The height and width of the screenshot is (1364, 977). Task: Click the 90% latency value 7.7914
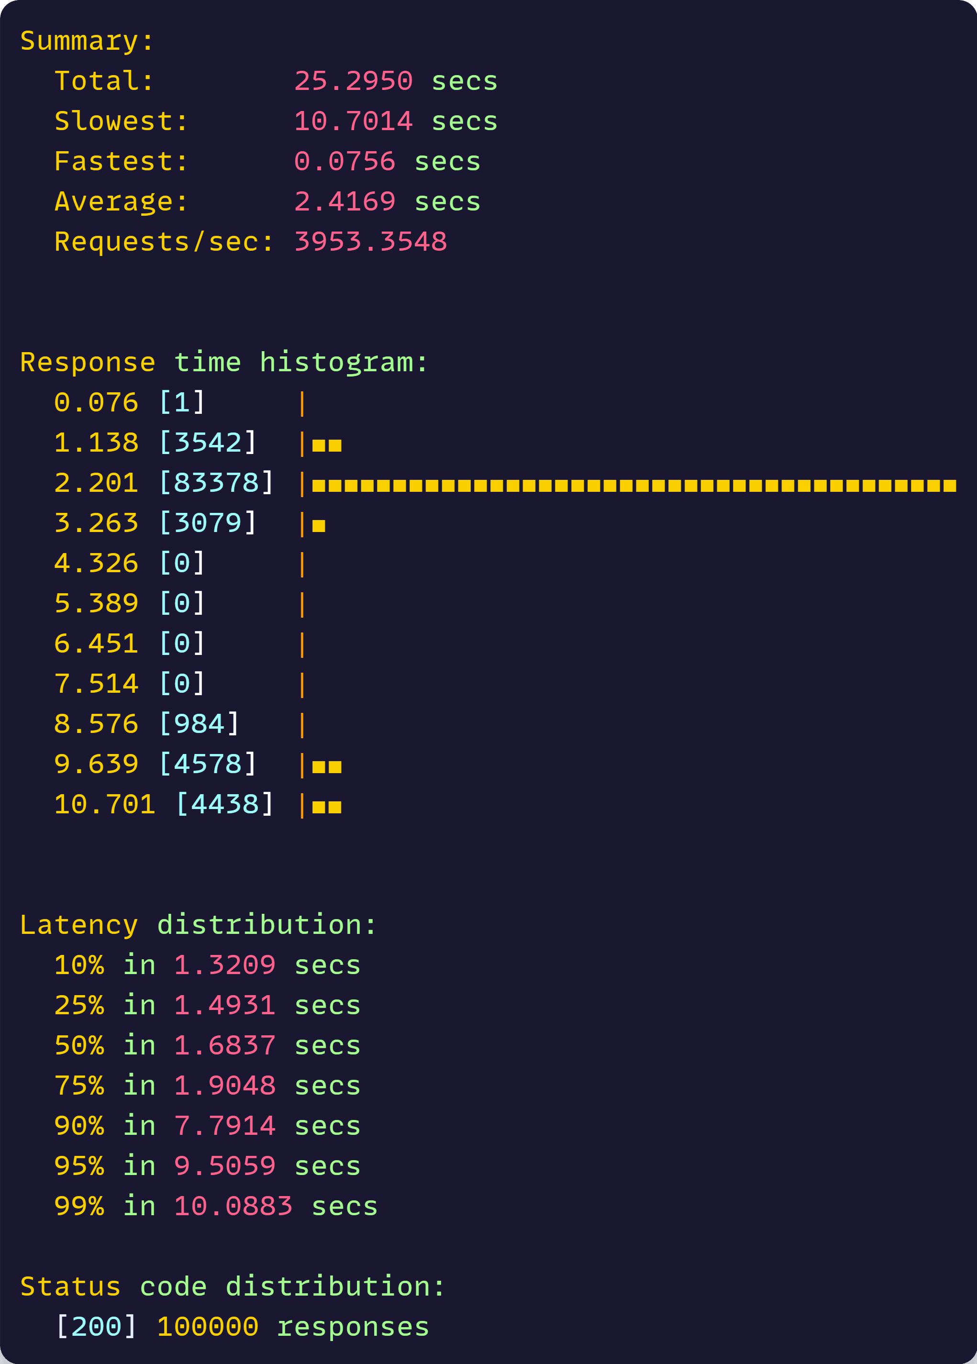click(224, 1126)
